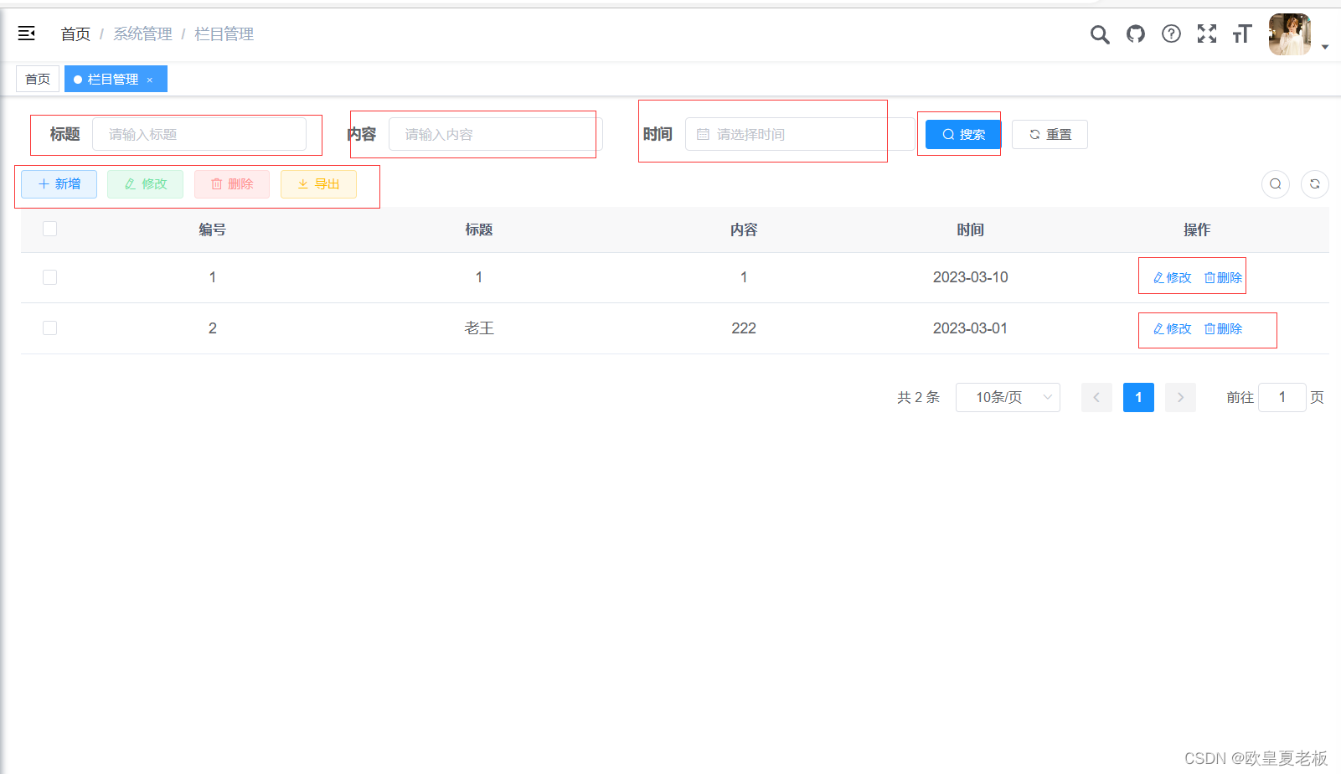The height and width of the screenshot is (774, 1341).
Task: Click 修改 in the 老王 row
Action: click(1172, 328)
